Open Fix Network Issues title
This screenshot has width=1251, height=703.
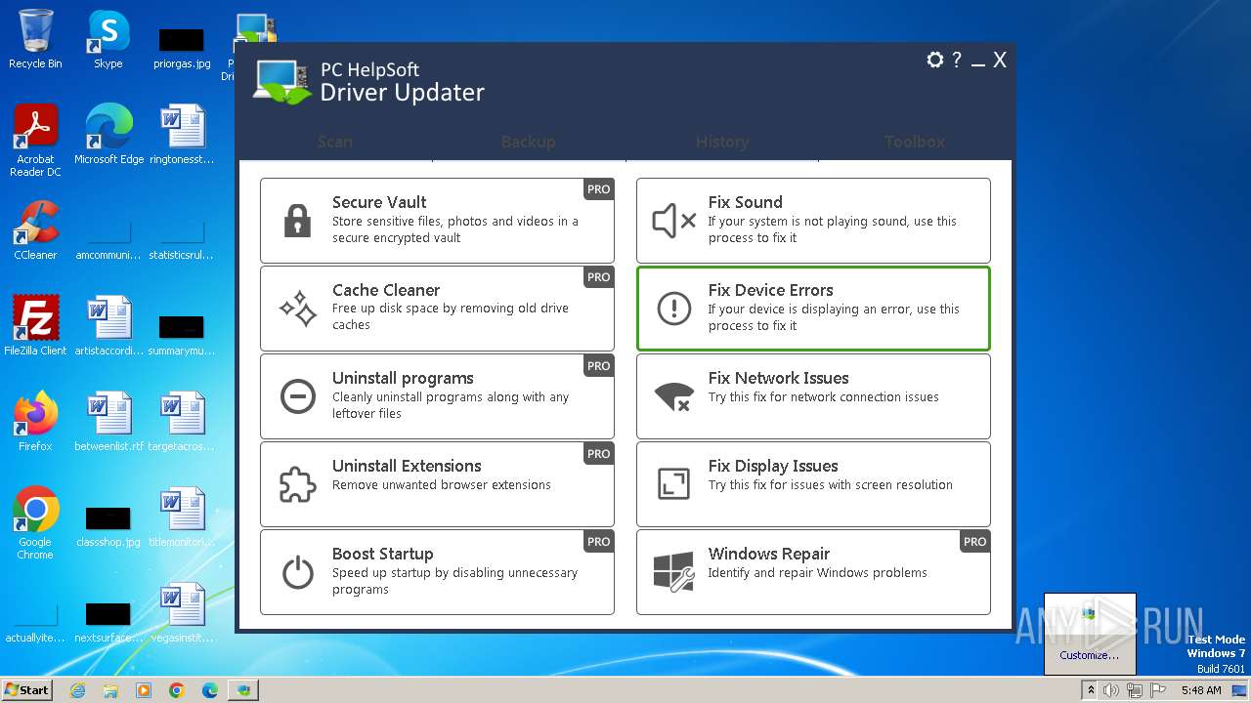tap(779, 378)
